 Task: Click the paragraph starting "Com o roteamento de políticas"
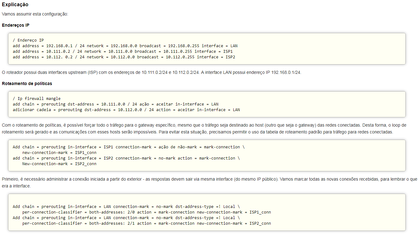point(204,128)
